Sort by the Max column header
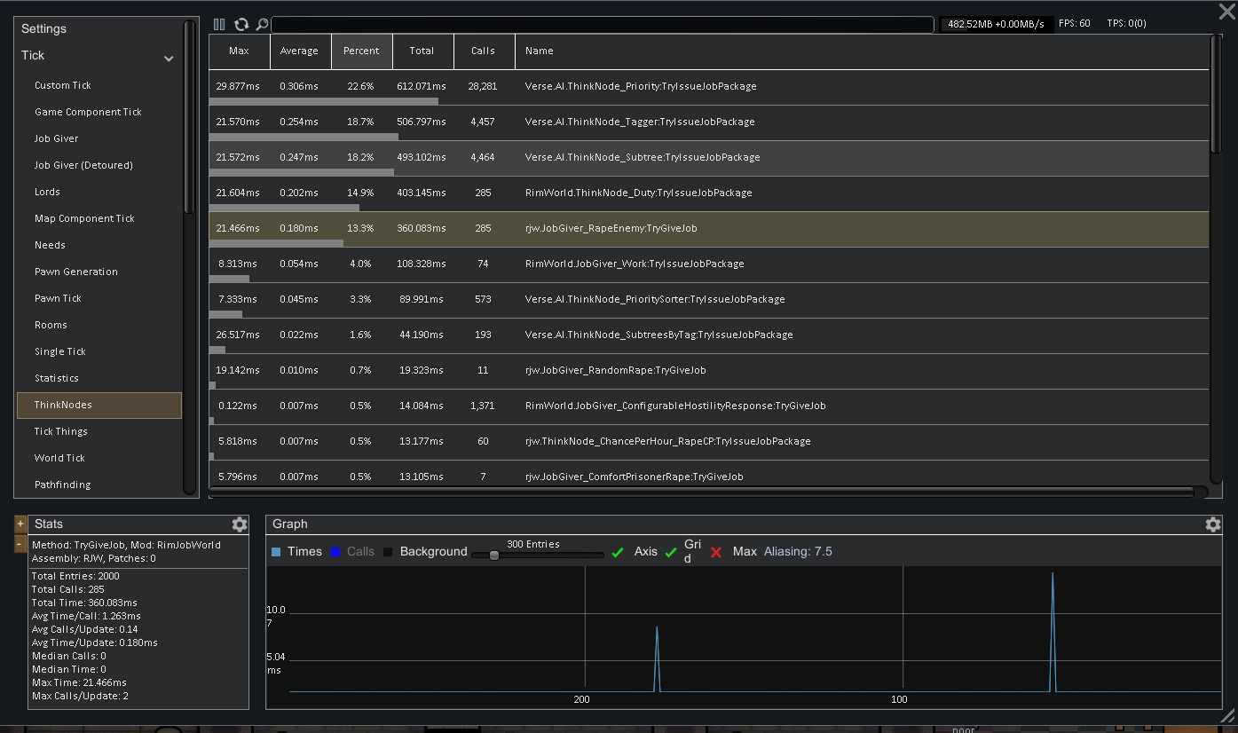 [239, 51]
